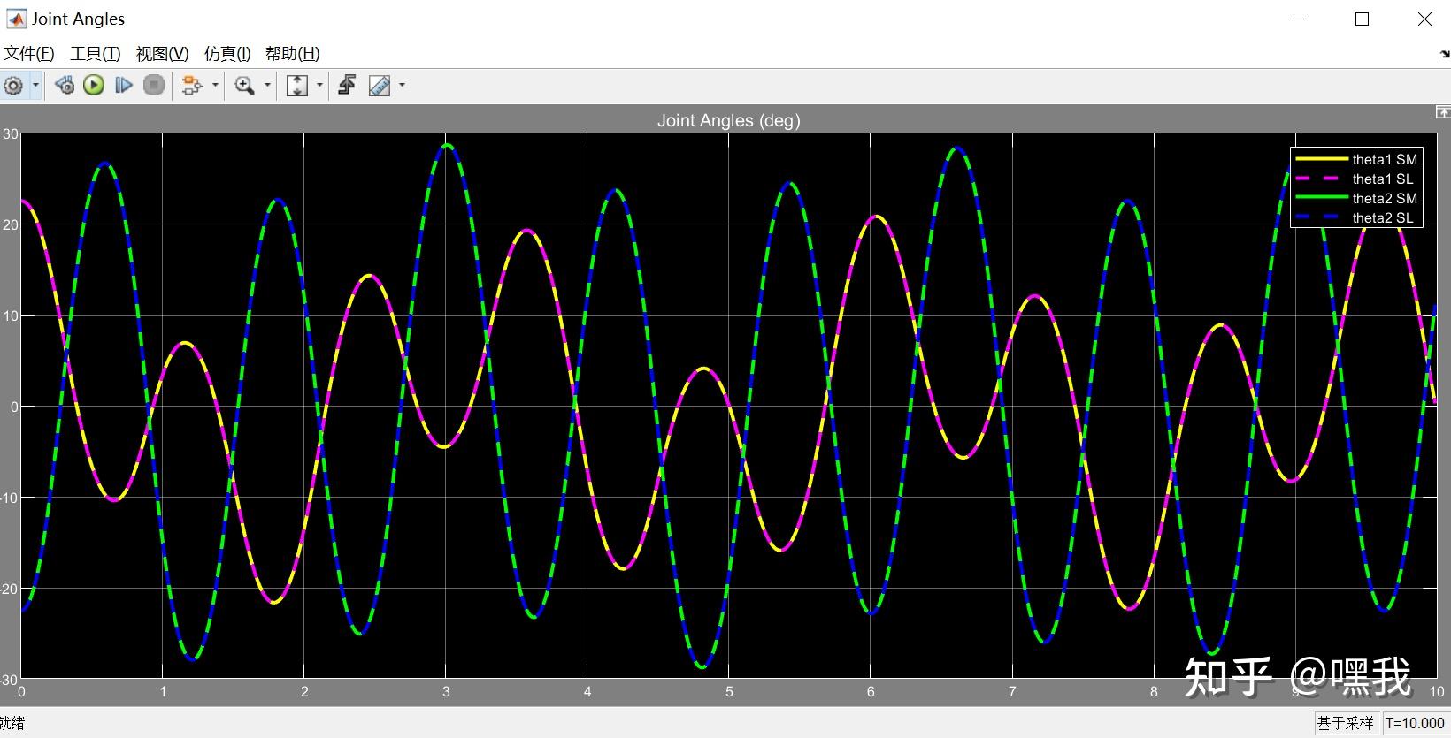Click the maximize axes icon at plot corner
This screenshot has height=738, width=1451.
pyautogui.click(x=1443, y=112)
